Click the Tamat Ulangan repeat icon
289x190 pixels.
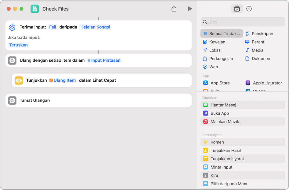12,101
